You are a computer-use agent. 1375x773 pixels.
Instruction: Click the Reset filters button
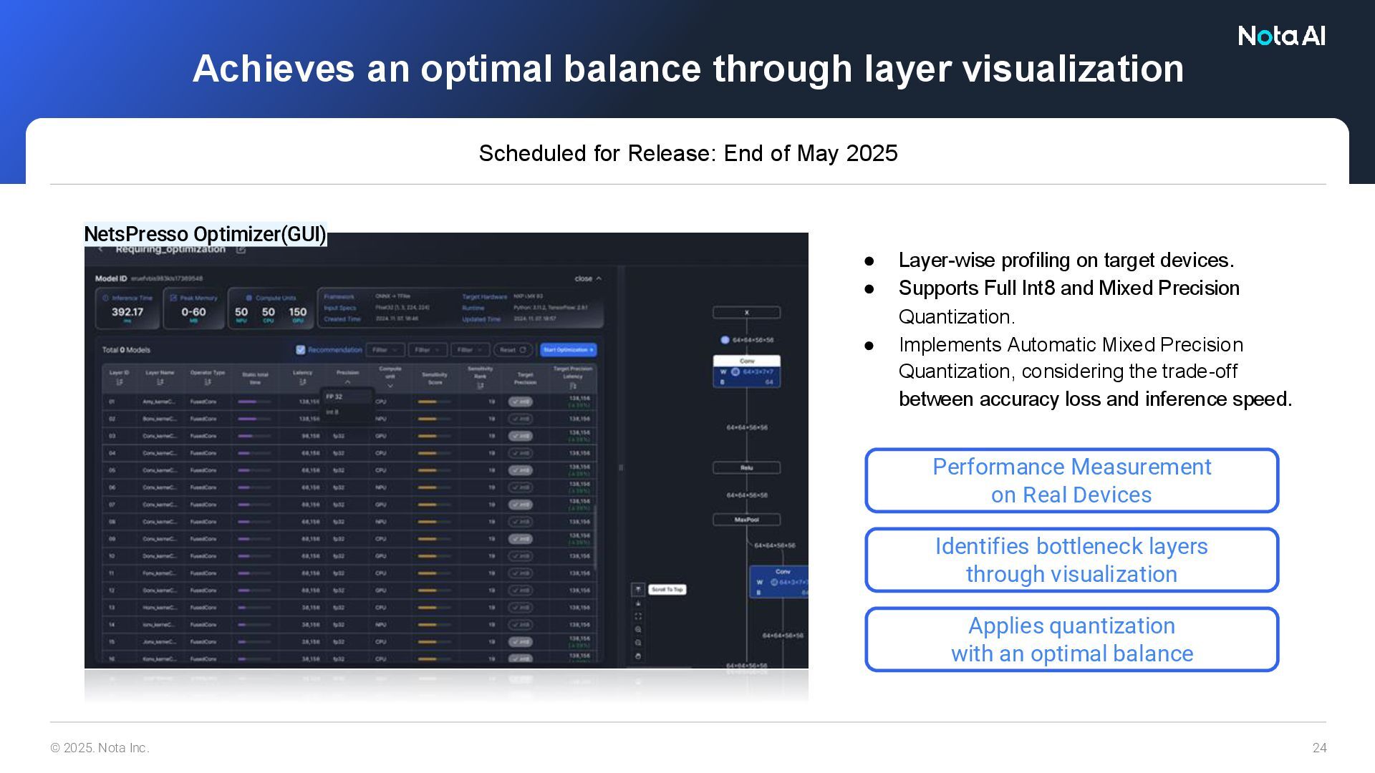coord(512,350)
